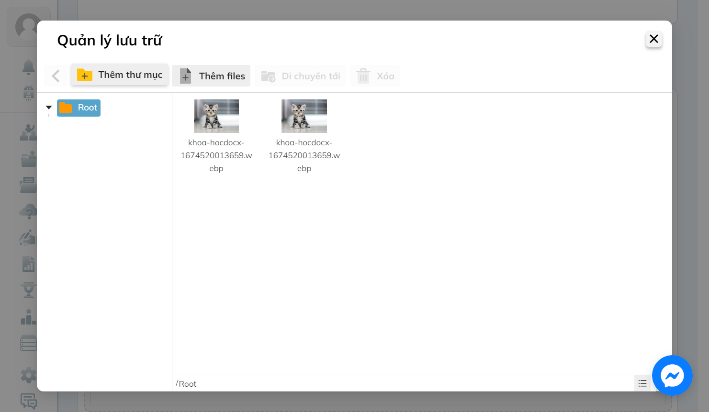Select the second kitten image thumbnail

pos(304,116)
